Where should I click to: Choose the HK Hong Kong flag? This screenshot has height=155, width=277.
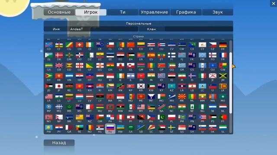(59, 76)
